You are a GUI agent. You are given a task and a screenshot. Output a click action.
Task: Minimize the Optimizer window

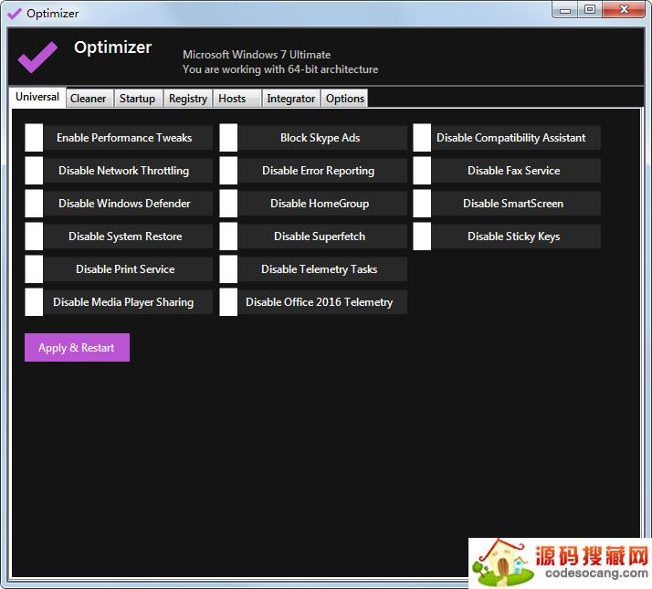564,9
